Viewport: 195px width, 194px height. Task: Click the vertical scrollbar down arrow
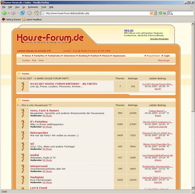coord(193,188)
